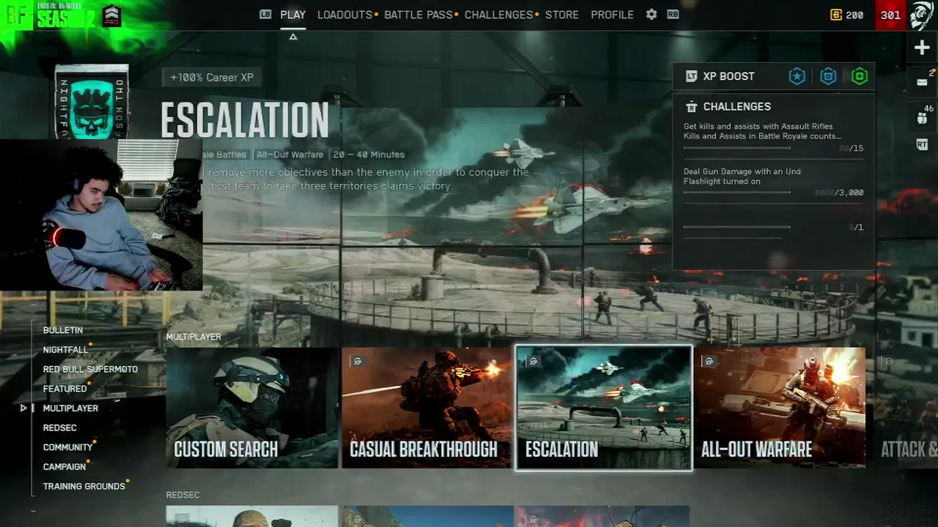Image resolution: width=938 pixels, height=527 pixels.
Task: Select FEATURED in the side list
Action: point(65,389)
